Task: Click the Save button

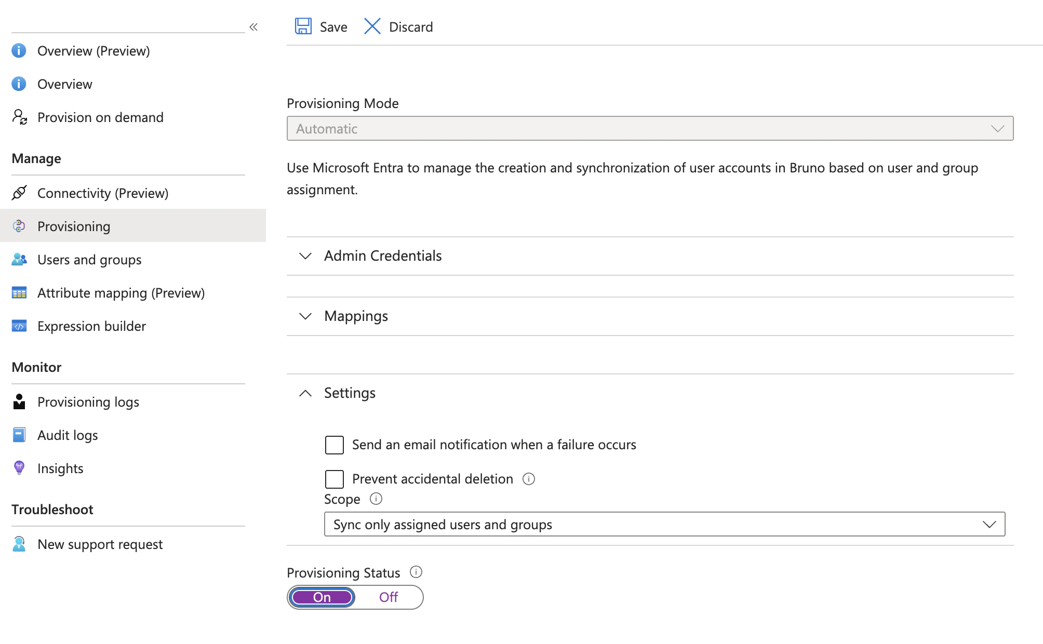Action: 321,26
